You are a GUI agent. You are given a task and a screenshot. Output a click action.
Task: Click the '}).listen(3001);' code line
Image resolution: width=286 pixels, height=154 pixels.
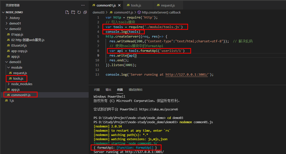(x=121, y=65)
